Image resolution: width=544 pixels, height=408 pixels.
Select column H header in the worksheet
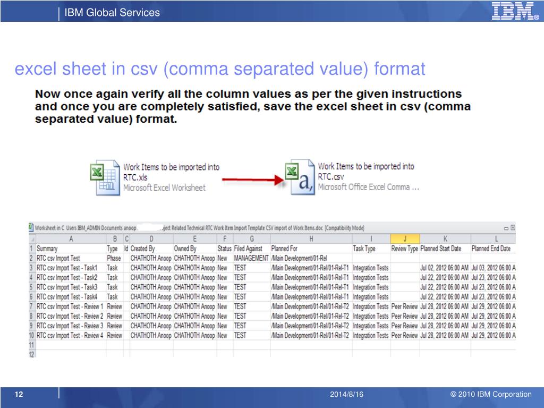[311, 239]
